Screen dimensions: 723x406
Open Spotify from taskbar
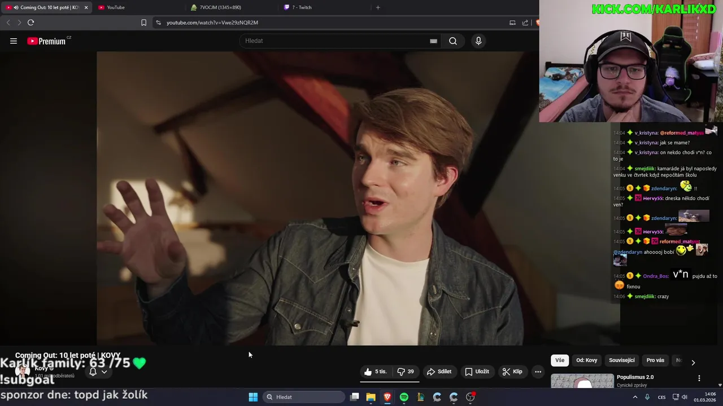(x=404, y=397)
